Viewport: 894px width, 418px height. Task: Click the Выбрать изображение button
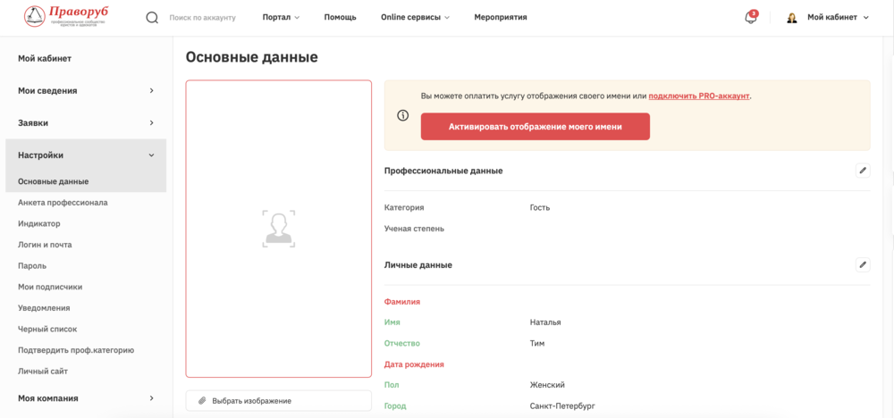278,401
